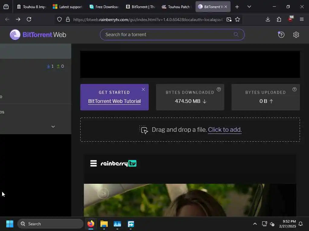Open the muted volume tray icon
Image resolution: width=309 pixels, height=231 pixels.
tap(272, 224)
